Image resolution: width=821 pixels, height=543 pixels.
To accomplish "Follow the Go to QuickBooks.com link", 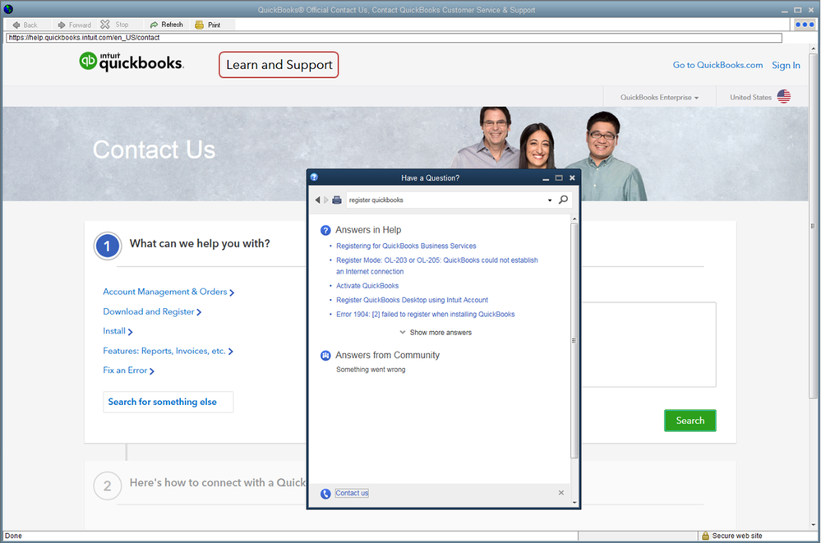I will pyautogui.click(x=717, y=65).
